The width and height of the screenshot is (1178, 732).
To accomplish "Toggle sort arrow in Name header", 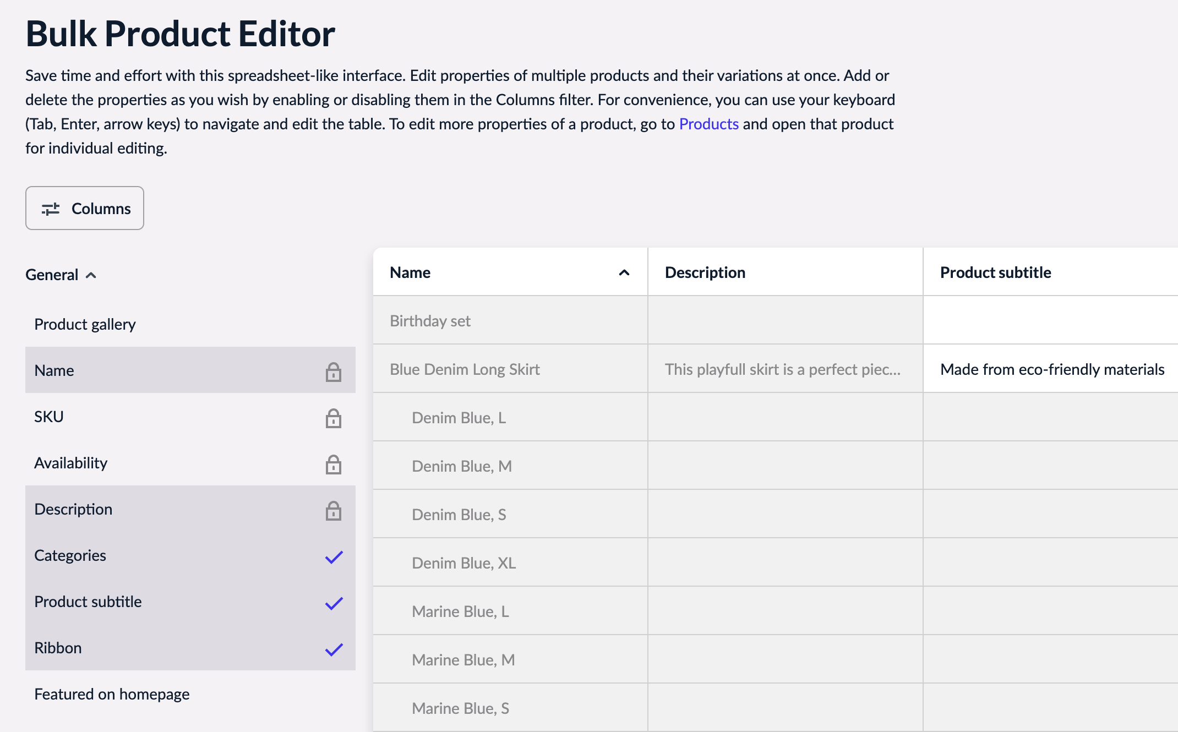I will (x=624, y=272).
